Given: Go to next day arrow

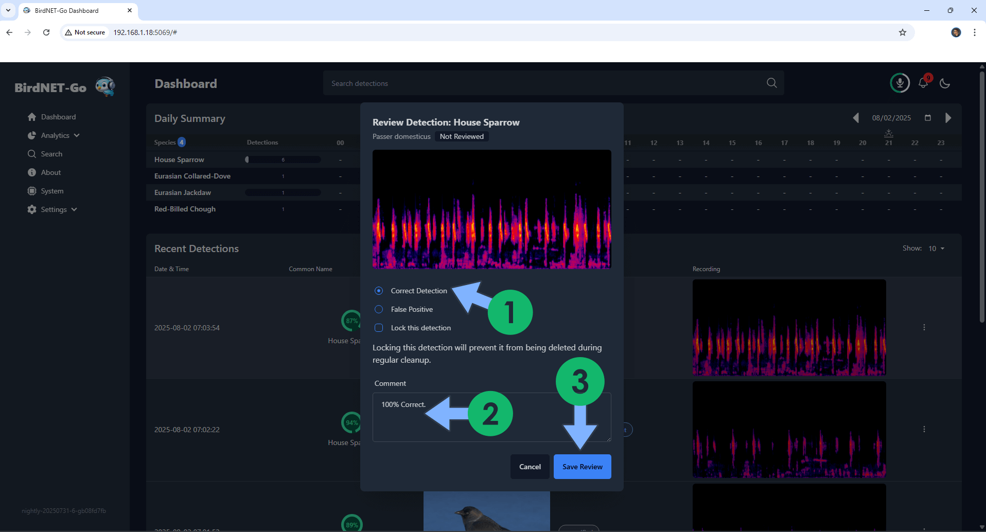Looking at the screenshot, I should [x=948, y=118].
